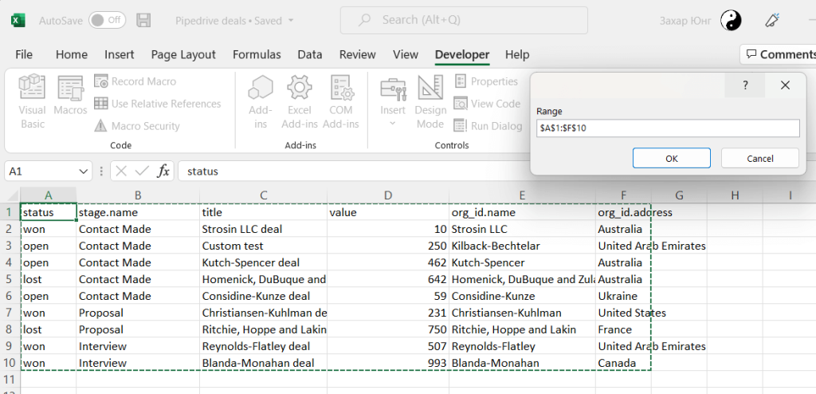
Task: Toggle Design Mode
Action: tap(430, 101)
